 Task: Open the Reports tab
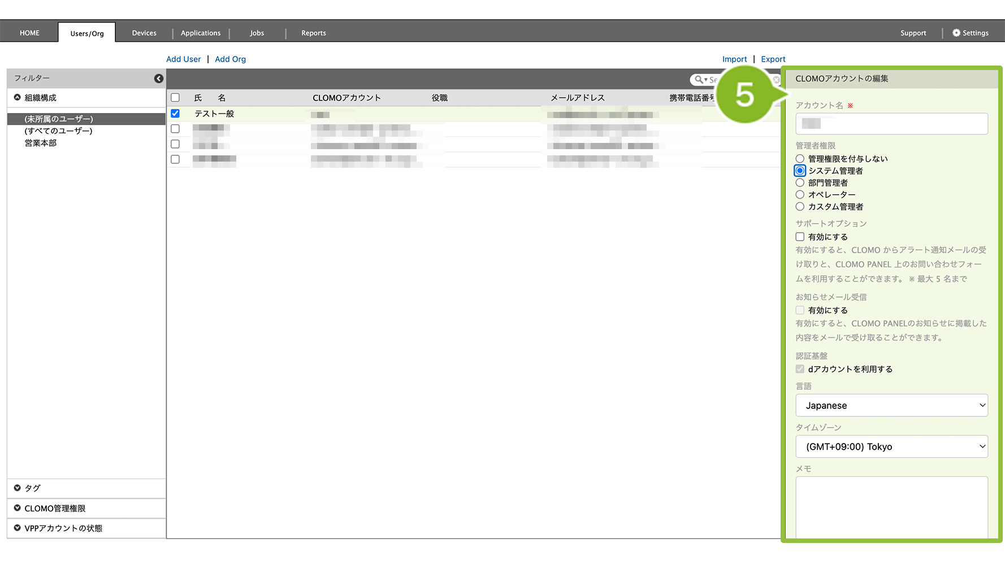point(313,33)
